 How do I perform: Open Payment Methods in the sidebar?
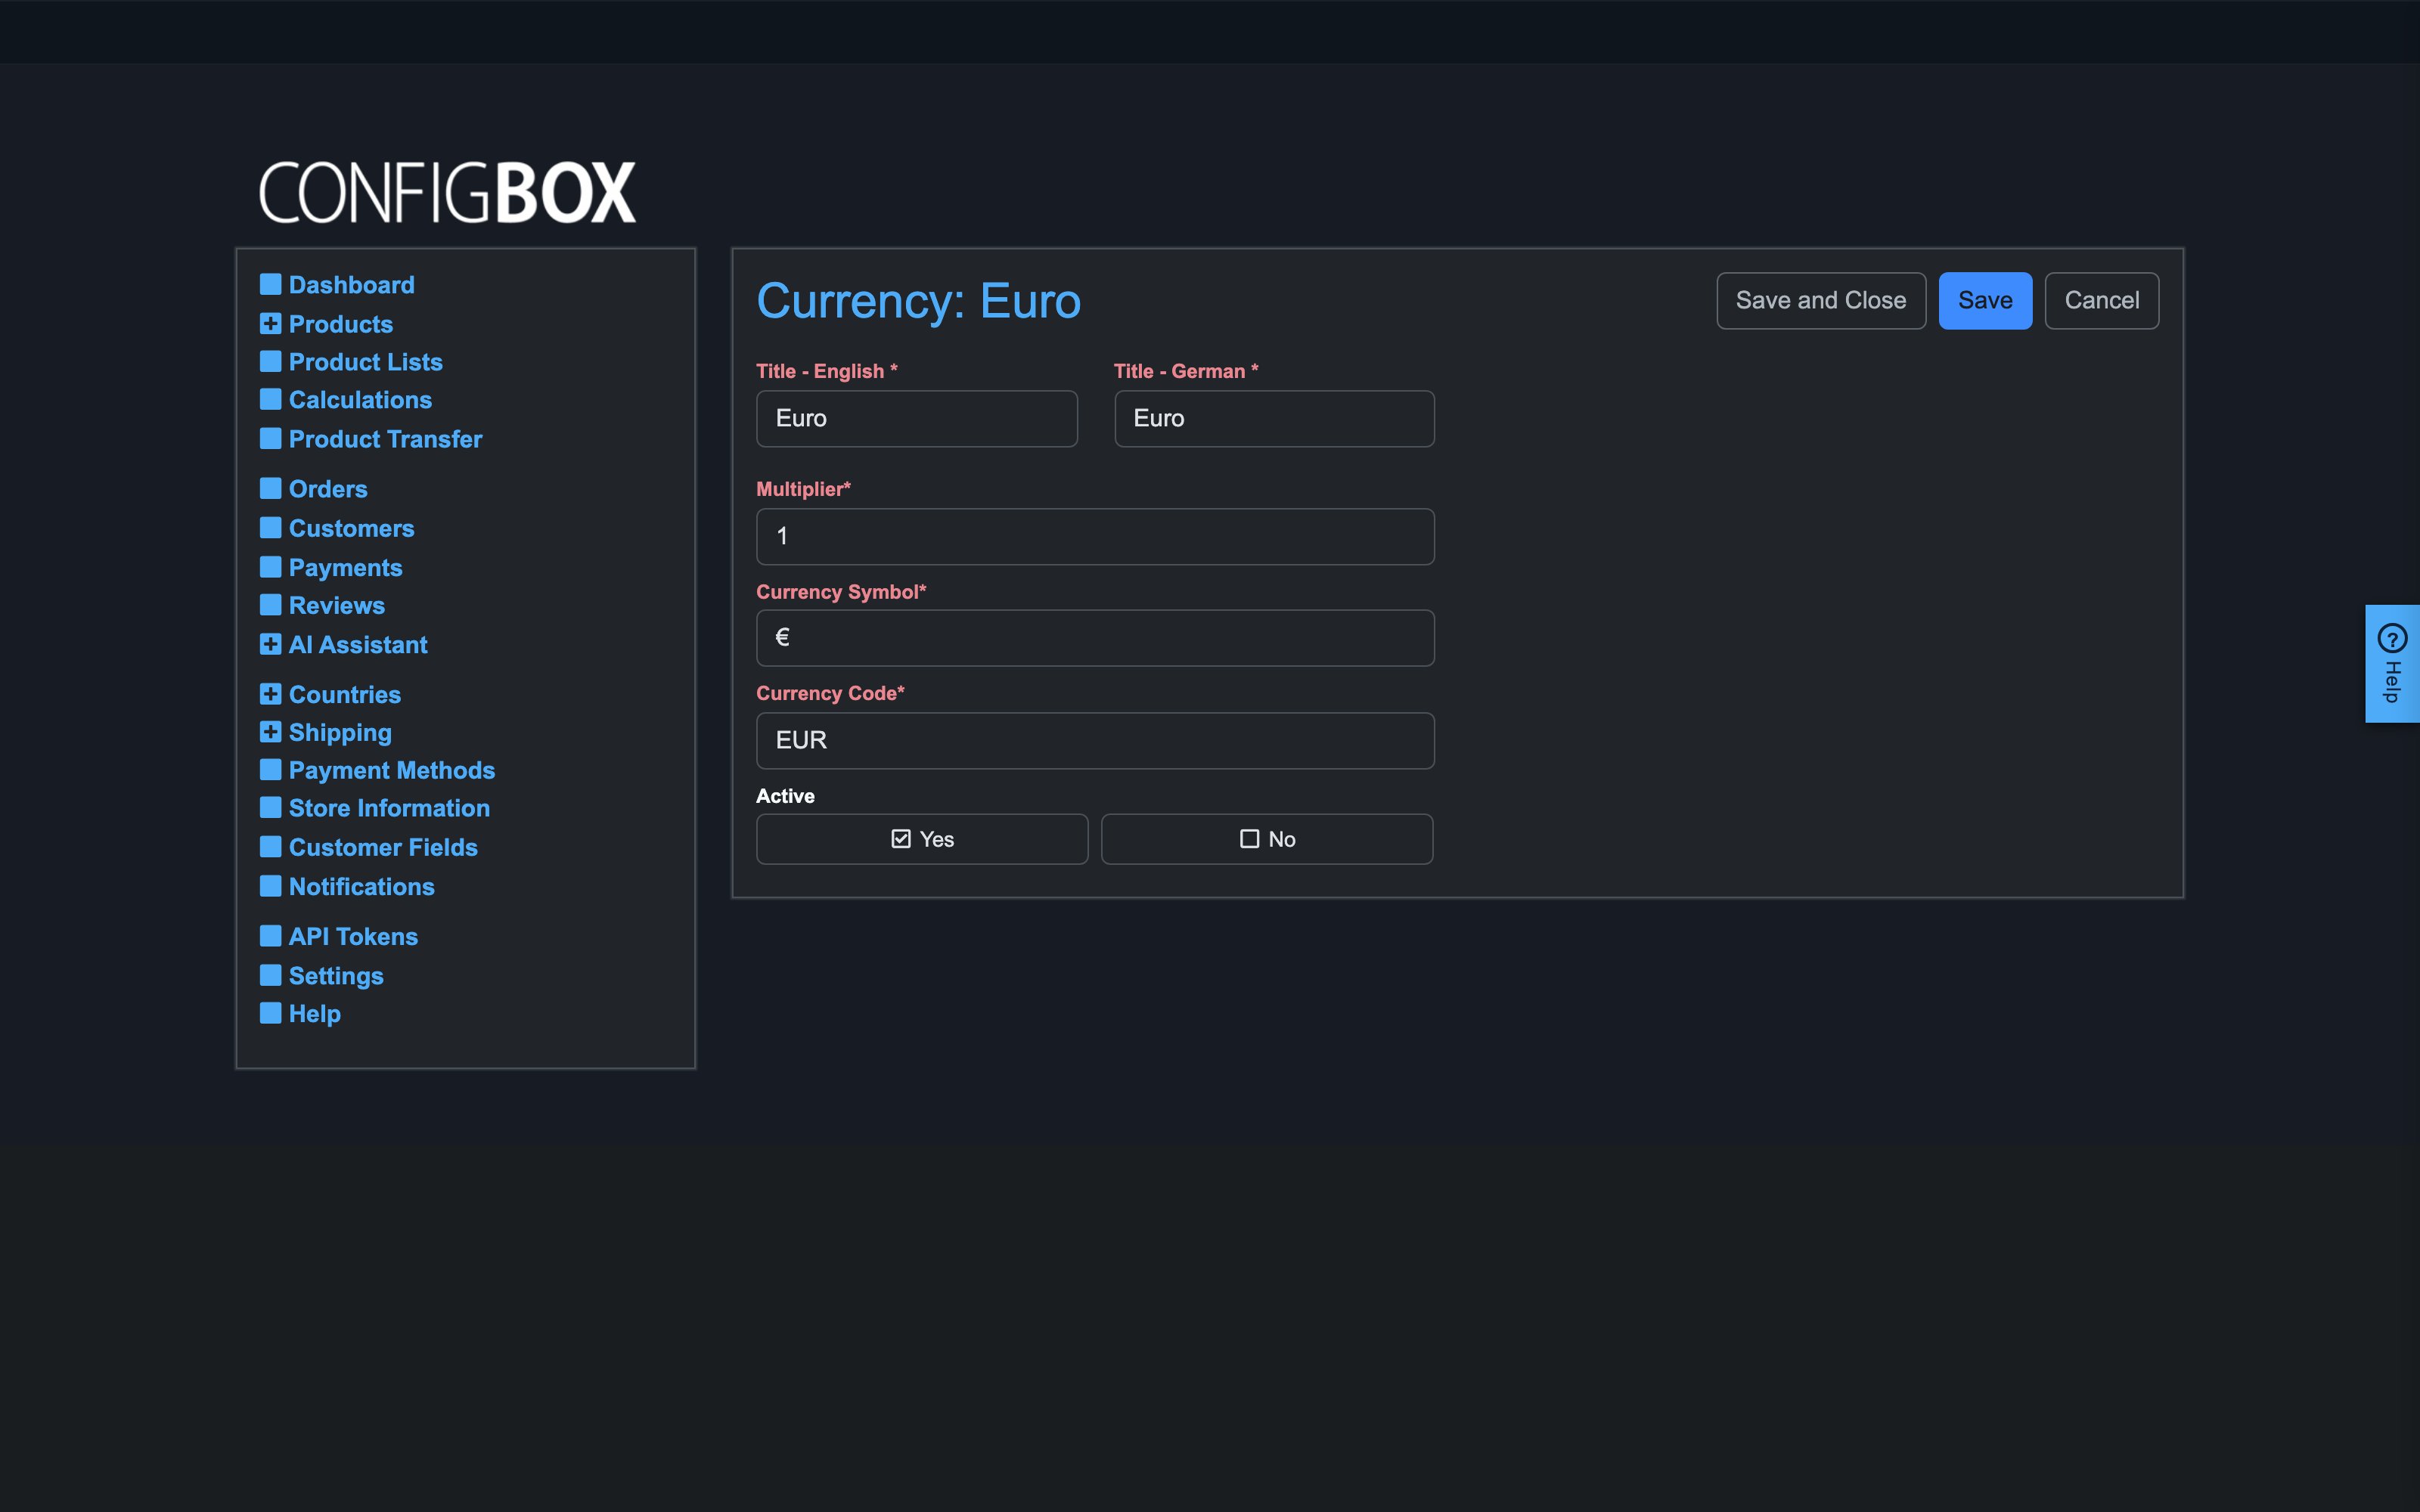coord(392,770)
